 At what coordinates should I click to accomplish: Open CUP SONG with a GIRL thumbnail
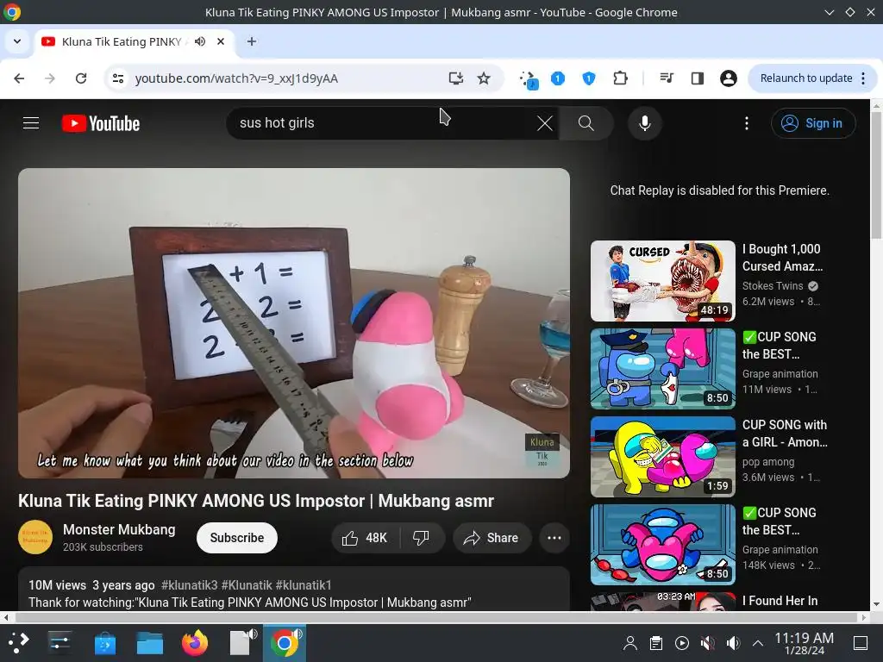663,457
